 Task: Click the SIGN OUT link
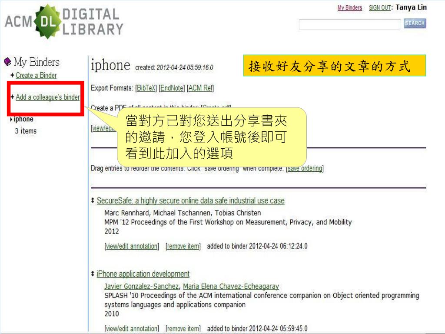(x=380, y=8)
